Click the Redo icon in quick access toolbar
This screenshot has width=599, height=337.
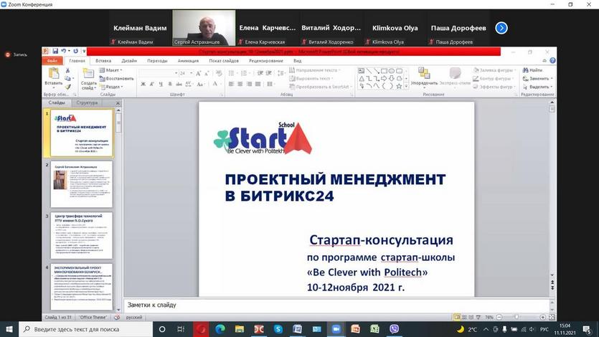pyautogui.click(x=75, y=51)
